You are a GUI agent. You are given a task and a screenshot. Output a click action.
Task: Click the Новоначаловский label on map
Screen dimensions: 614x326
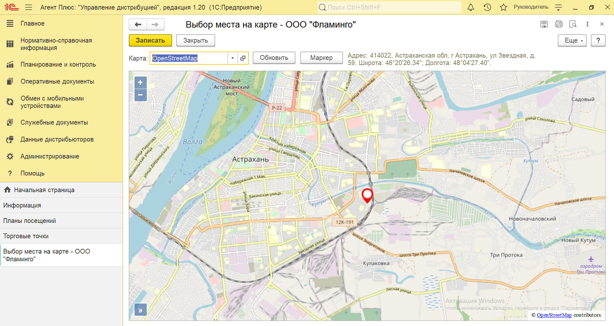(x=532, y=219)
